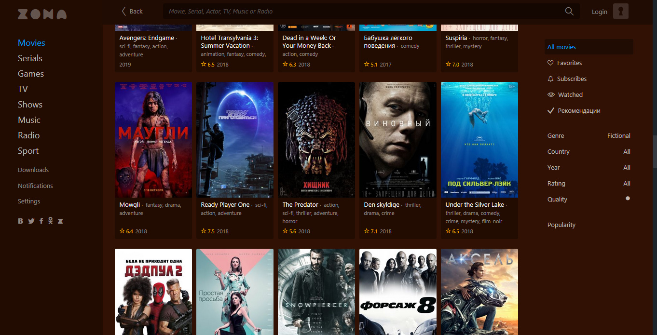The height and width of the screenshot is (335, 657).
Task: Click the Avengers: Endgame title
Action: tap(147, 38)
